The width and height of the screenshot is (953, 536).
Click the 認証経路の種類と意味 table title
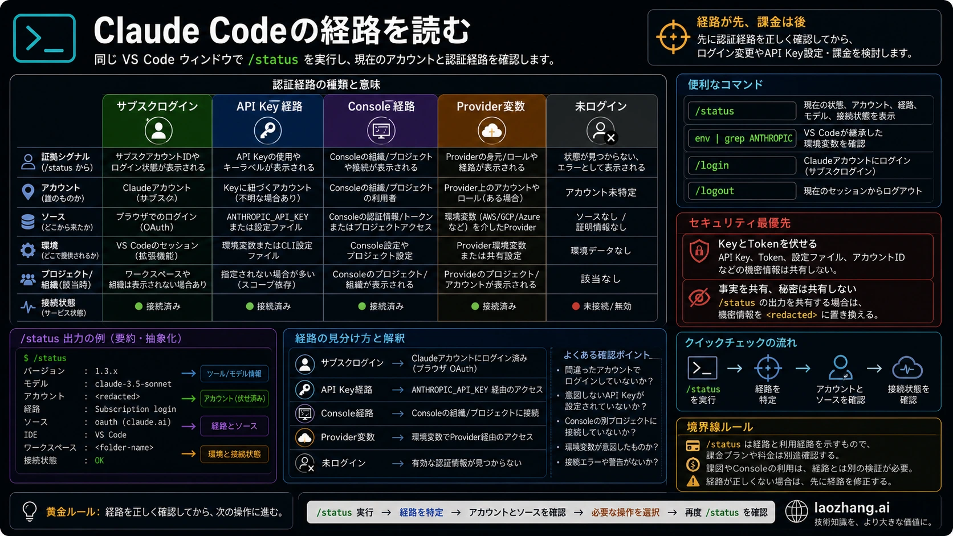(327, 84)
